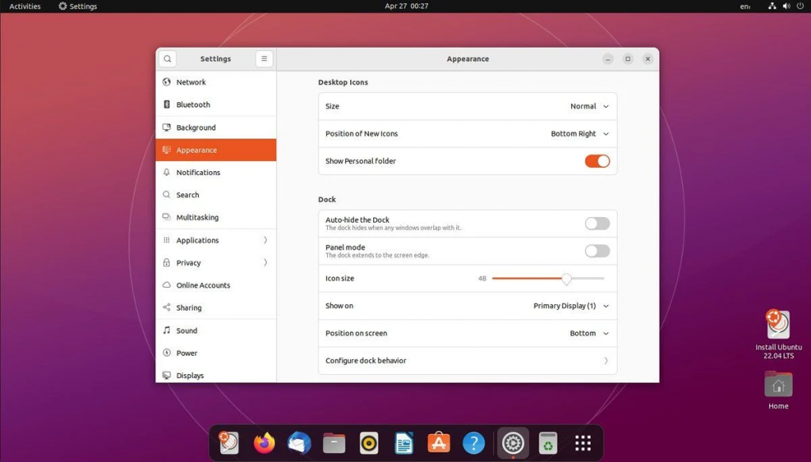The width and height of the screenshot is (811, 462).
Task: Open the hamburger menu in Settings header
Action: [264, 59]
